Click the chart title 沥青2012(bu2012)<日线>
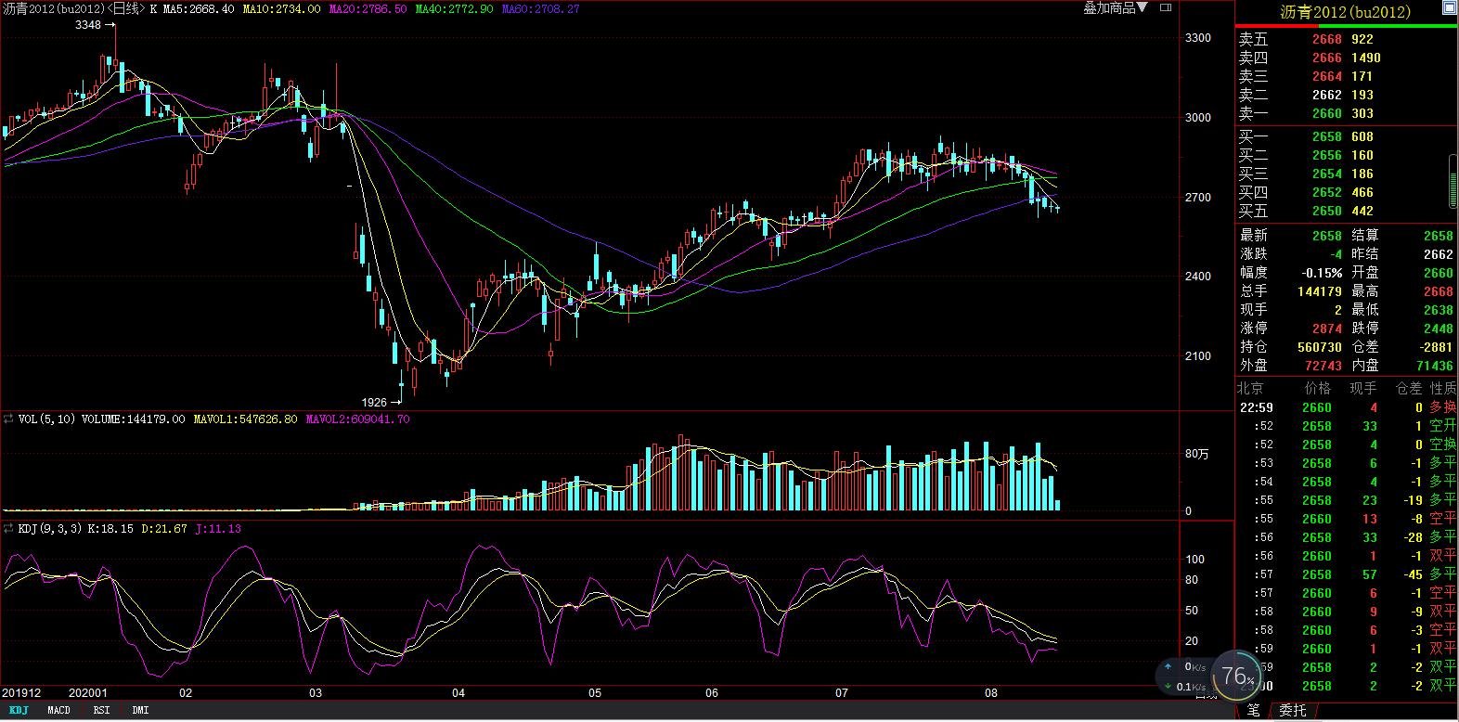The image size is (1459, 722). (73, 8)
